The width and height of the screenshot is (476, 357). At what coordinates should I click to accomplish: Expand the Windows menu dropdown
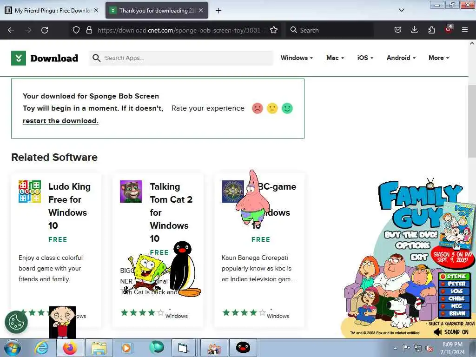[297, 58]
